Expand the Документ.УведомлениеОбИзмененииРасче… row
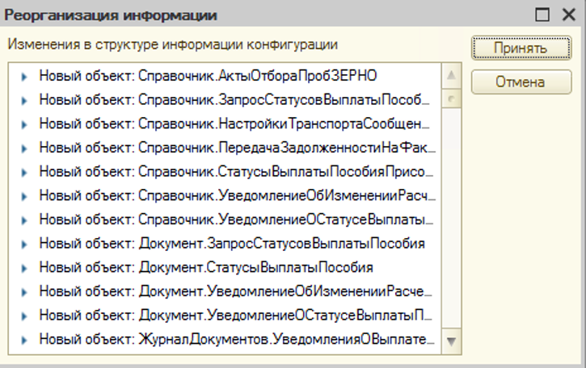 tap(24, 292)
